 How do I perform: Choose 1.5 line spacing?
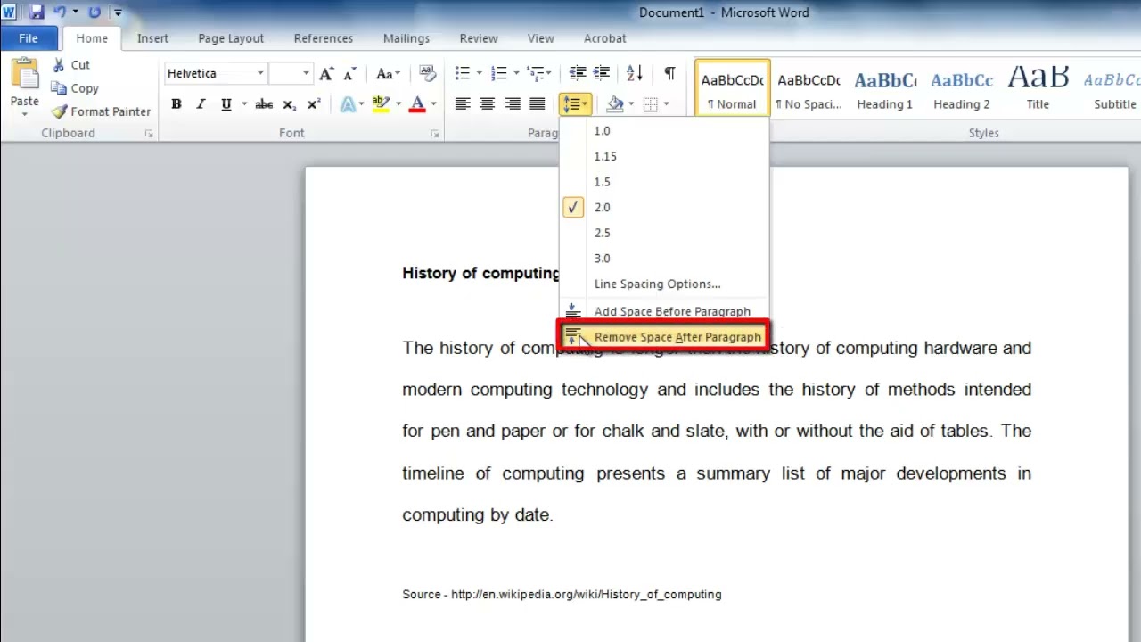coord(664,182)
